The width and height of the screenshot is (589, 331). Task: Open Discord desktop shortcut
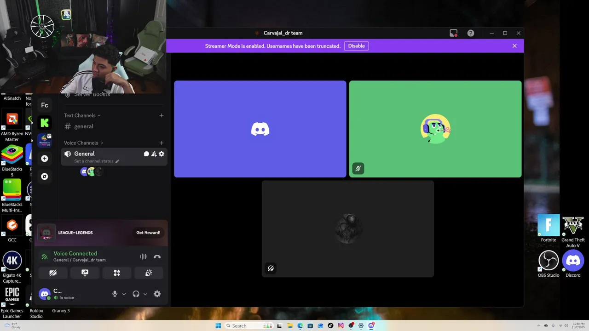(x=573, y=264)
